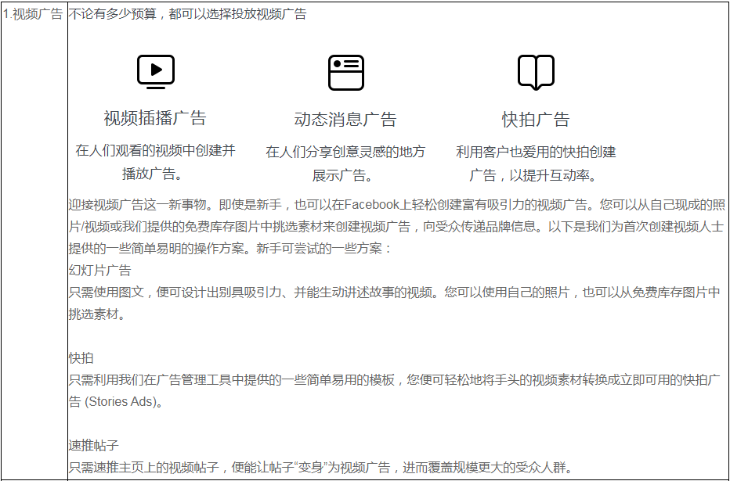730x481 pixels.
Task: Click the paragraph starting with 迎接视频广告
Action: point(396,227)
